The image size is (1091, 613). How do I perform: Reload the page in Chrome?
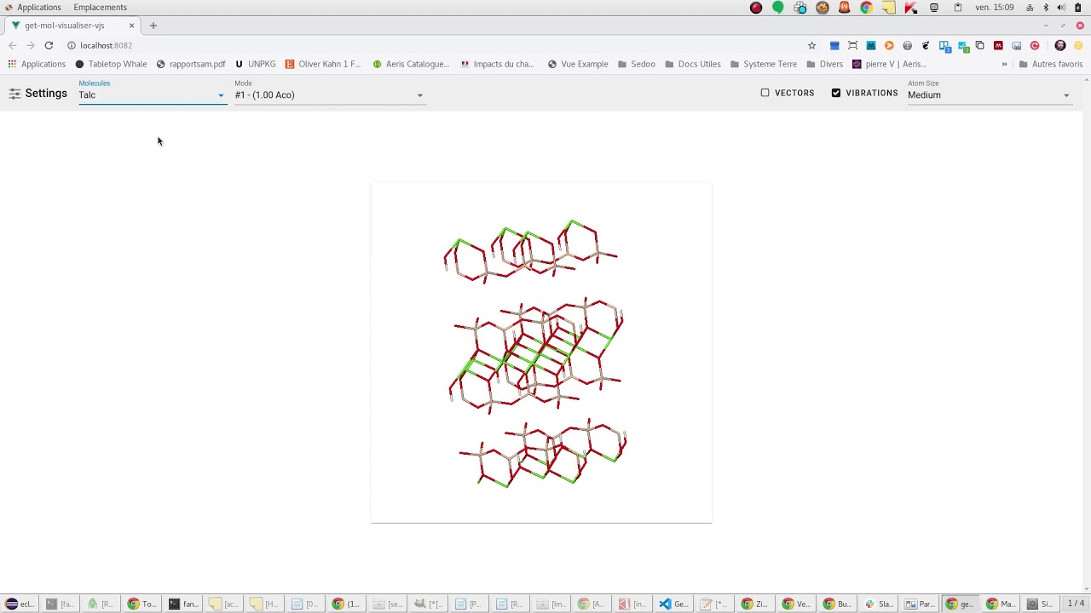point(49,45)
